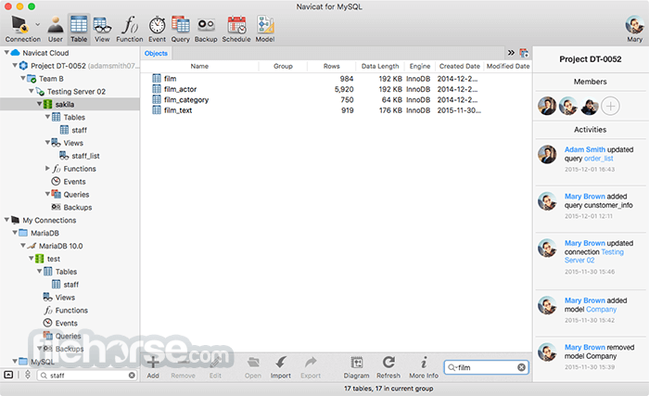Expand the Functions node under sakila
Viewport: 649px width, 396px height.
pos(47,169)
